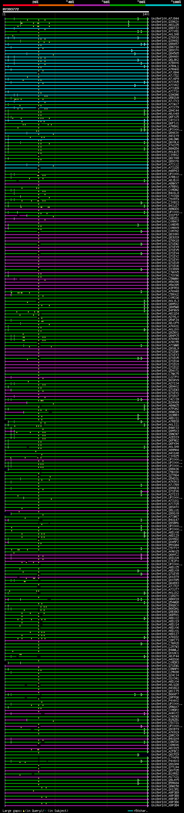The width and height of the screenshot is (184, 813).
Task: Select hit label UniRef100_A7RAL1
Action: point(165,66)
